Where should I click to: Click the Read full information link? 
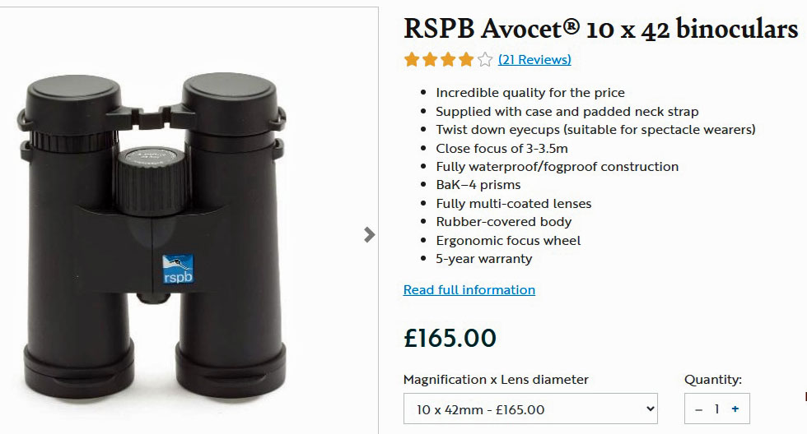click(x=469, y=290)
